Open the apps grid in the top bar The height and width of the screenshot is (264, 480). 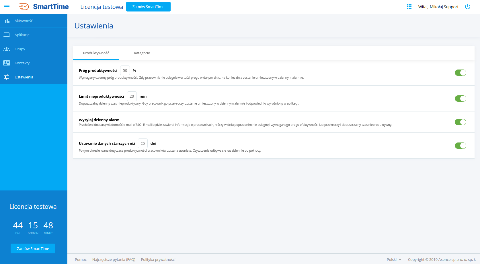tap(409, 6)
